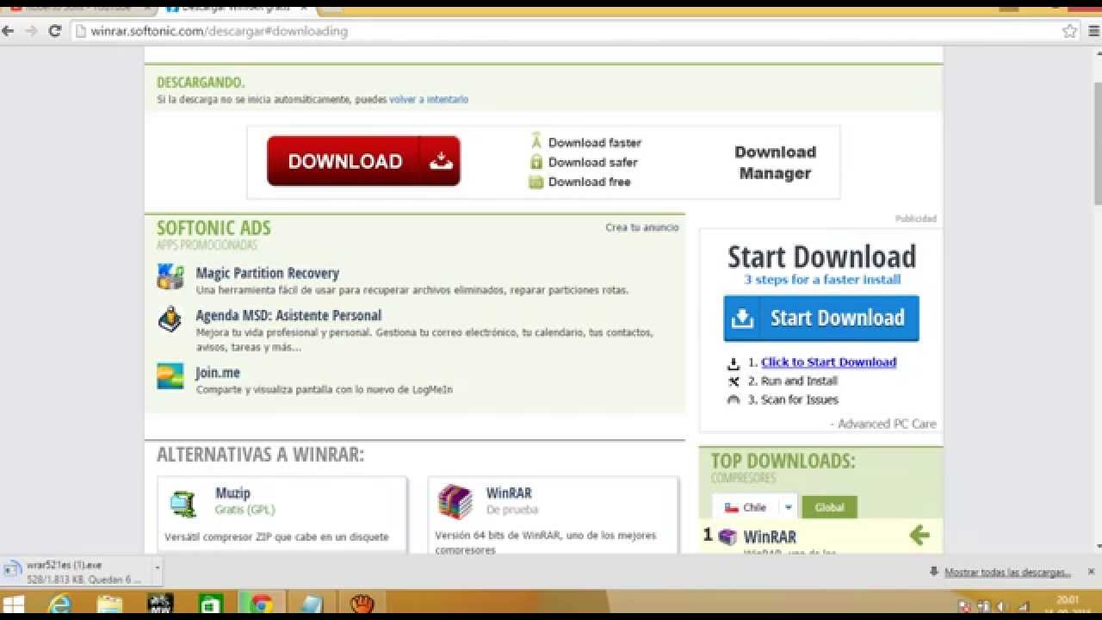Screen dimensions: 1102x620
Task: Open the Windows Store taskbar icon
Action: [210, 604]
